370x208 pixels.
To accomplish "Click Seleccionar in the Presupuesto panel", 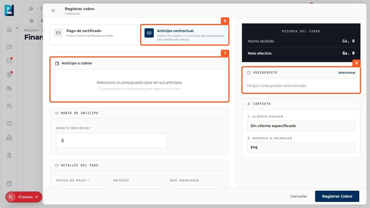I will tap(347, 73).
